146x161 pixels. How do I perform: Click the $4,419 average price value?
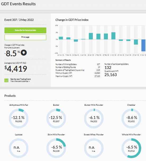tap(16, 69)
